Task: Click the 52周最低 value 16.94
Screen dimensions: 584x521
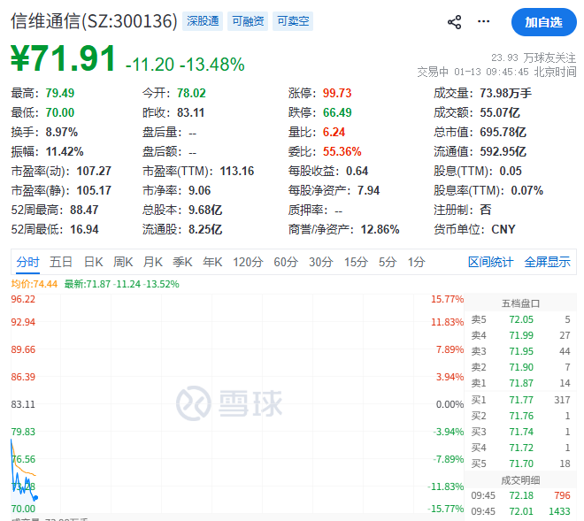Action: 84,229
